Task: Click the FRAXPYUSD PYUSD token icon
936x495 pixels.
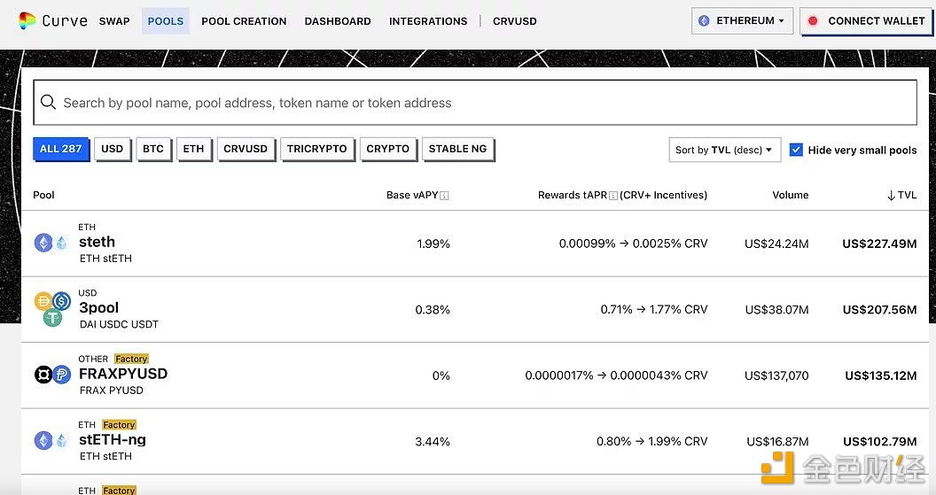Action: tap(61, 375)
